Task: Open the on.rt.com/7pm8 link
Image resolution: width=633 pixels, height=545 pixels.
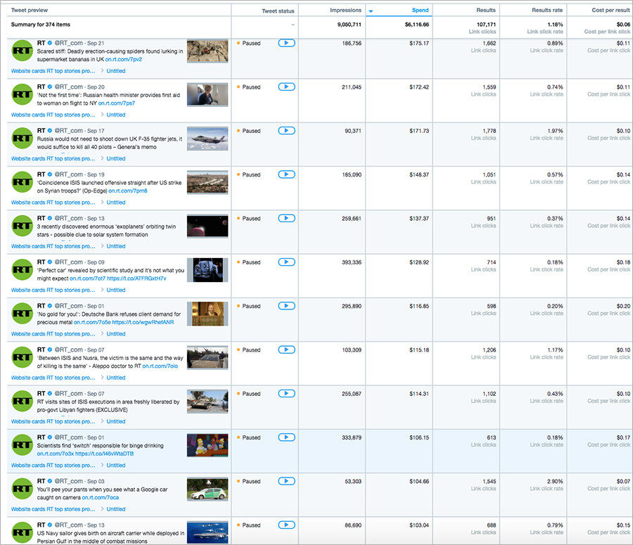Action: coord(128,191)
